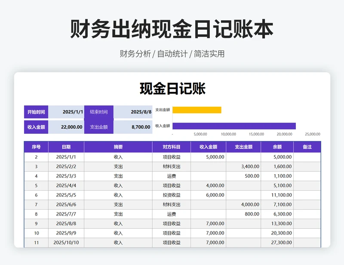
Task: Click the 对方科目 column header
Action: coord(172,147)
